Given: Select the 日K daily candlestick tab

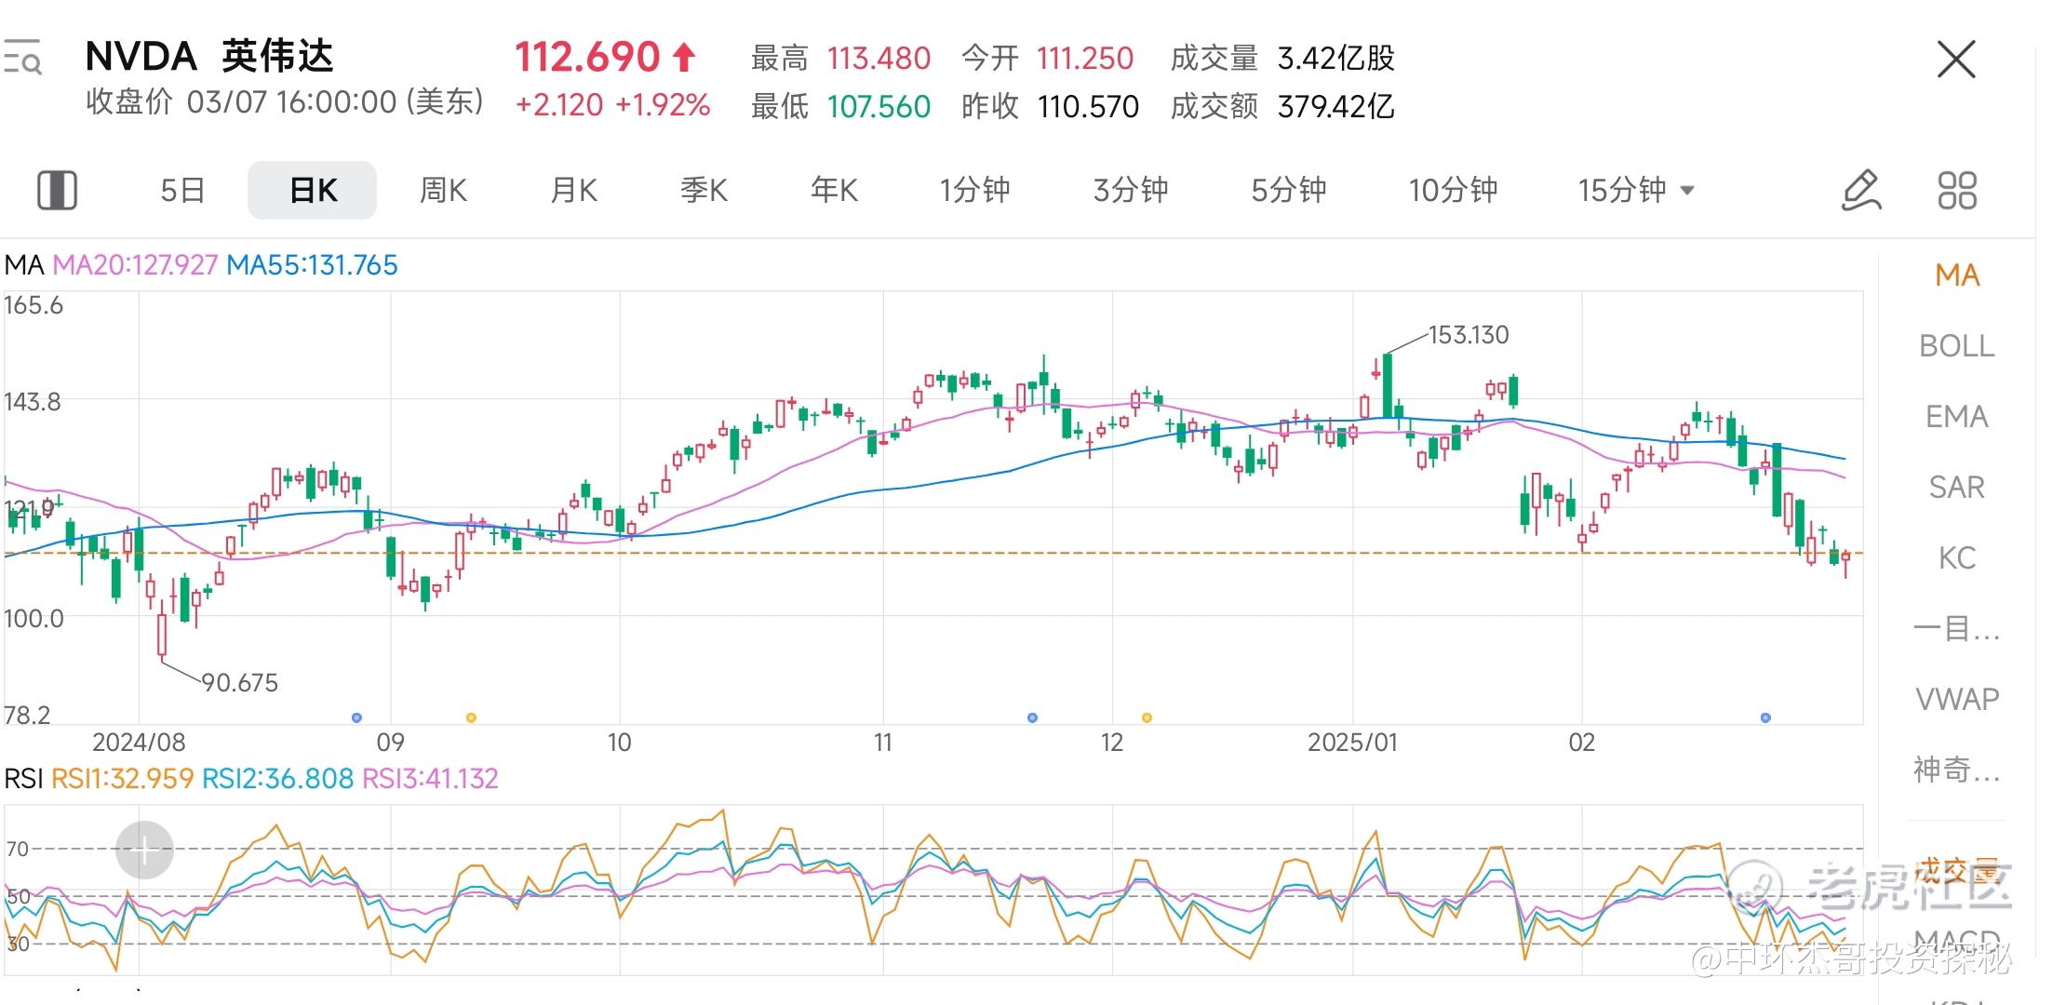Looking at the screenshot, I should point(313,191).
